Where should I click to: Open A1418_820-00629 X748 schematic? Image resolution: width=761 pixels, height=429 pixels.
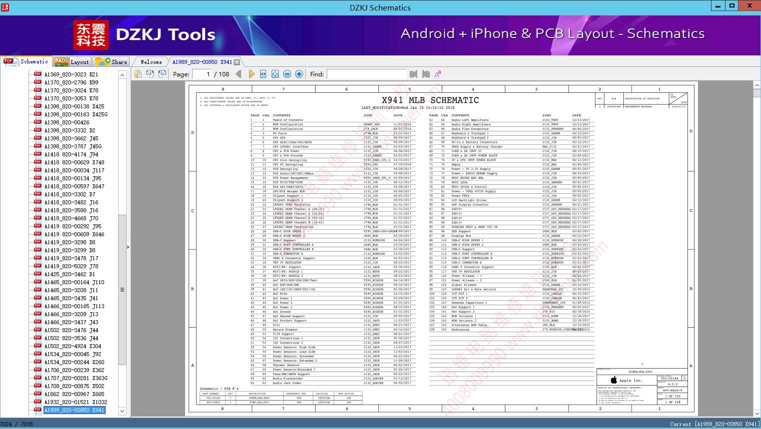pos(74,162)
